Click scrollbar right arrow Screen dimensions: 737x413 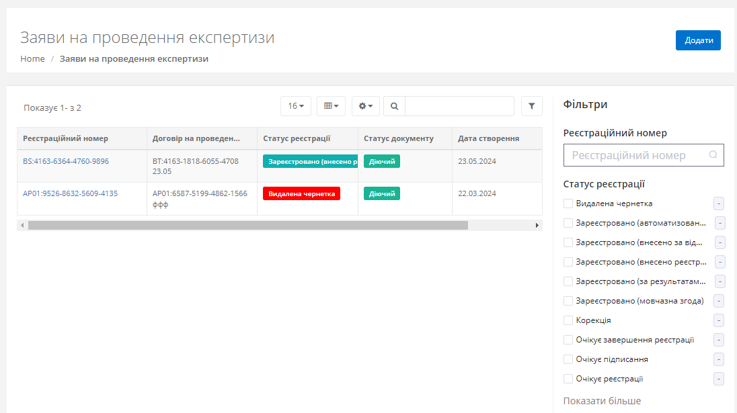coord(537,226)
